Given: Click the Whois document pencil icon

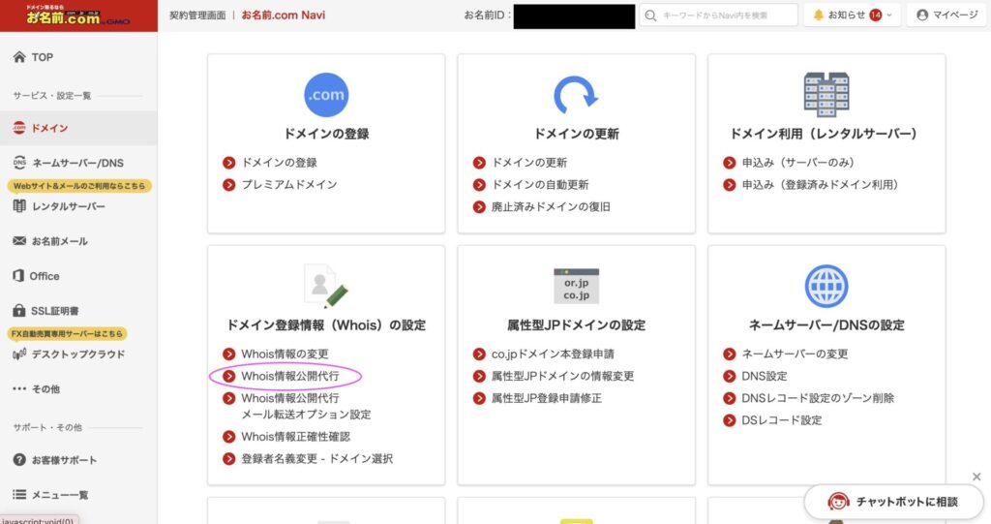Looking at the screenshot, I should coord(326,286).
